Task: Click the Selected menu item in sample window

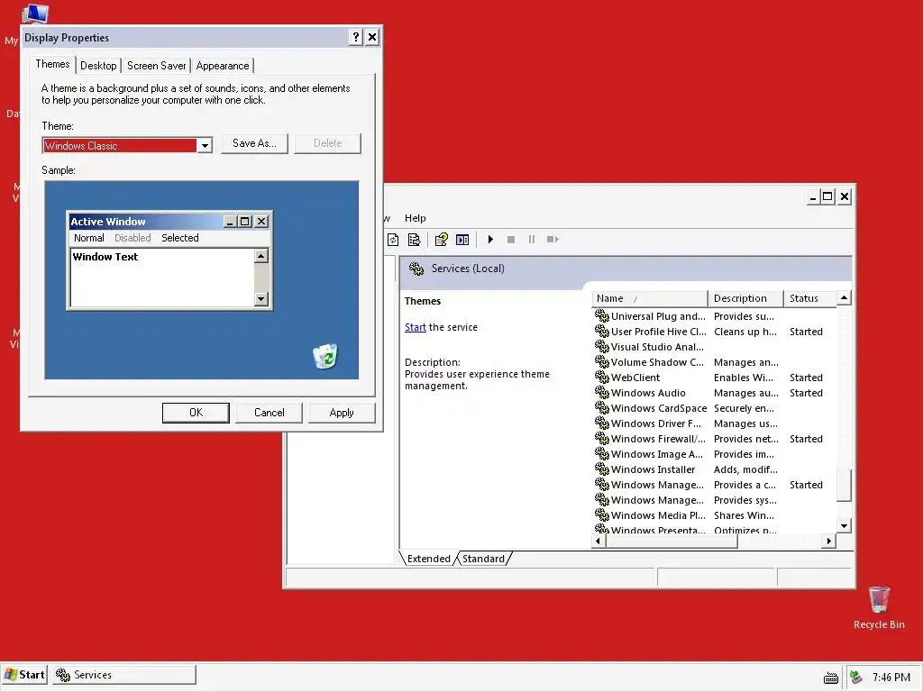Action: [180, 238]
